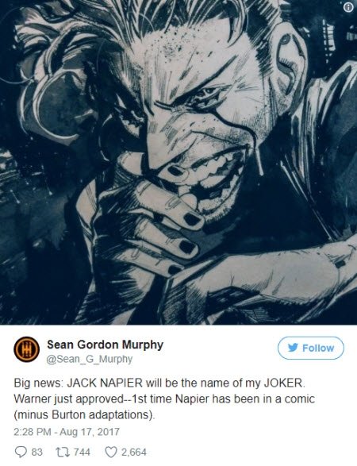Click the info icon on the image

click(x=348, y=8)
